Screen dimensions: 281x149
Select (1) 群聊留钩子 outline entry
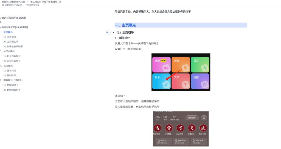pyautogui.click(x=10, y=85)
